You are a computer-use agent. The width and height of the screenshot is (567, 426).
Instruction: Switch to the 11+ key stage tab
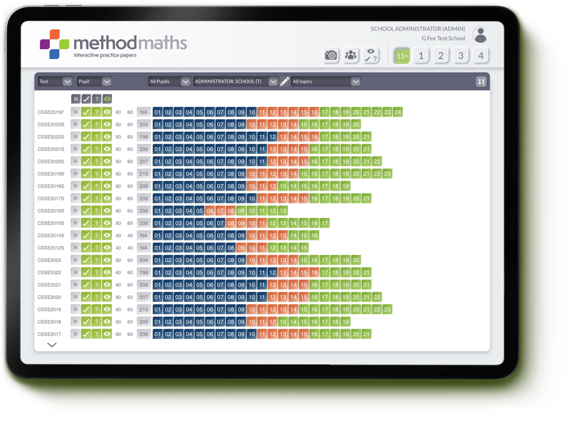tap(402, 55)
